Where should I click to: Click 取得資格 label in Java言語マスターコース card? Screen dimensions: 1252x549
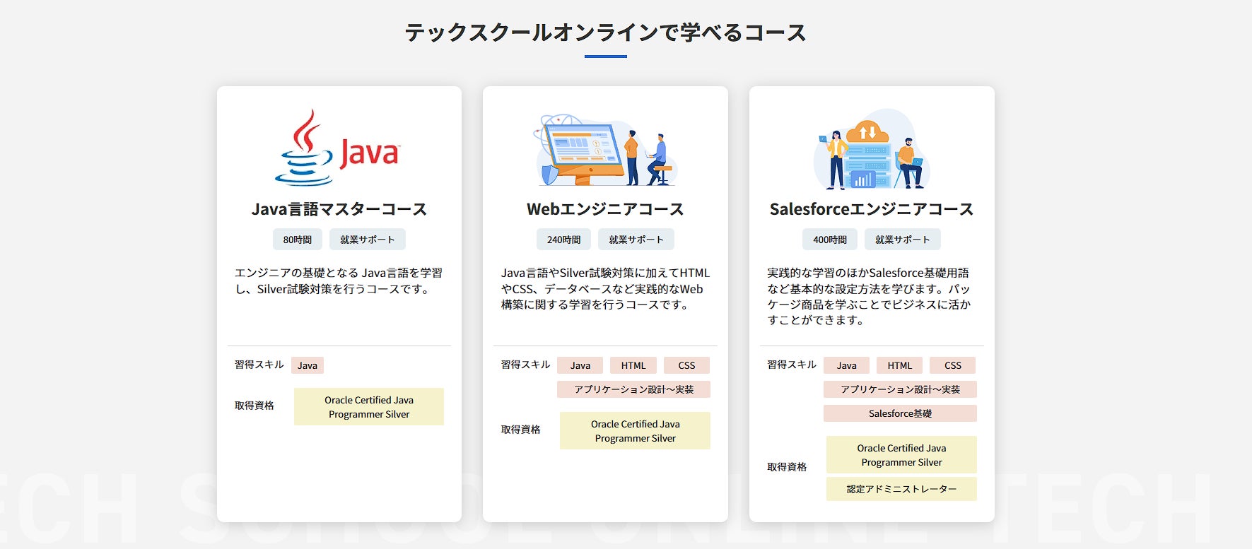tap(255, 406)
